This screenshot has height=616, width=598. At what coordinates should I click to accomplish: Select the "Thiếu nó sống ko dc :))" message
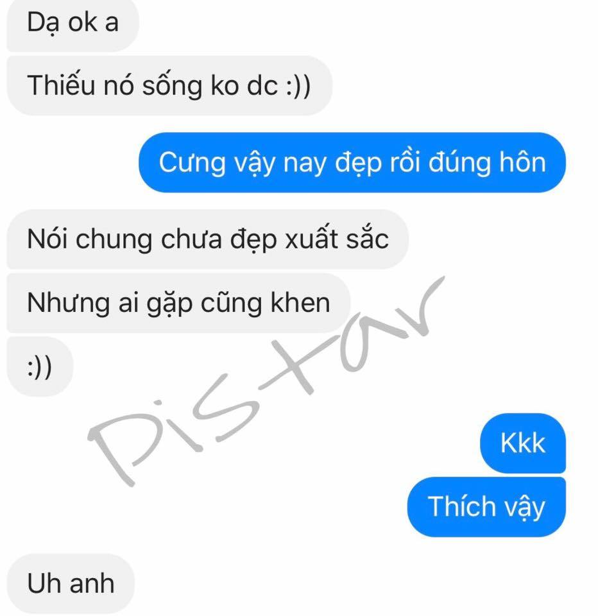click(169, 85)
